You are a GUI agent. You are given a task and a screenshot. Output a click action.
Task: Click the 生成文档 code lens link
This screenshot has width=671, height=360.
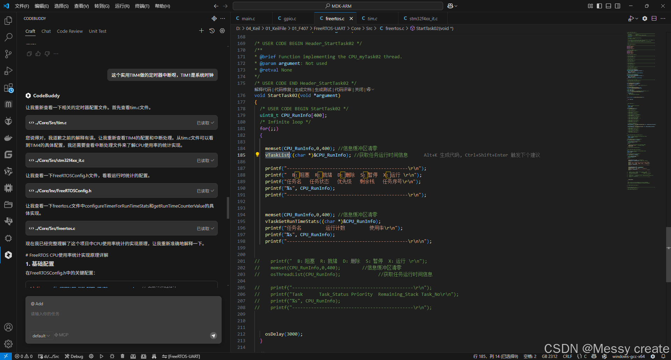point(303,90)
